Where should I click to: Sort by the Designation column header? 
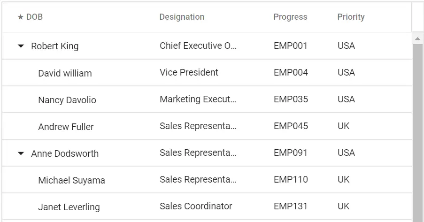click(182, 17)
